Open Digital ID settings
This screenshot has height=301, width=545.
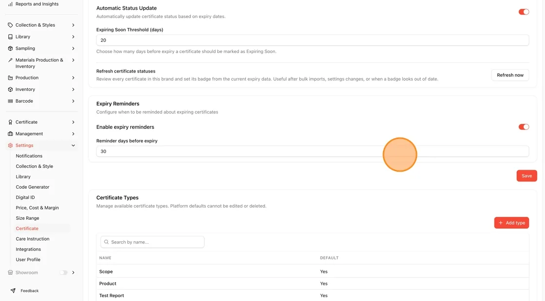pos(25,197)
